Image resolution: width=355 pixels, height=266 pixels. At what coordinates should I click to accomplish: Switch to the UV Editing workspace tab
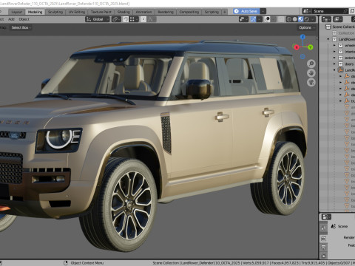[x=77, y=12]
